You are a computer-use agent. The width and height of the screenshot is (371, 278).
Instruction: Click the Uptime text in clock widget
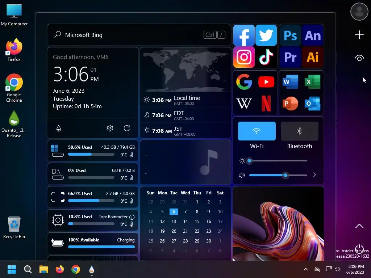pos(77,106)
